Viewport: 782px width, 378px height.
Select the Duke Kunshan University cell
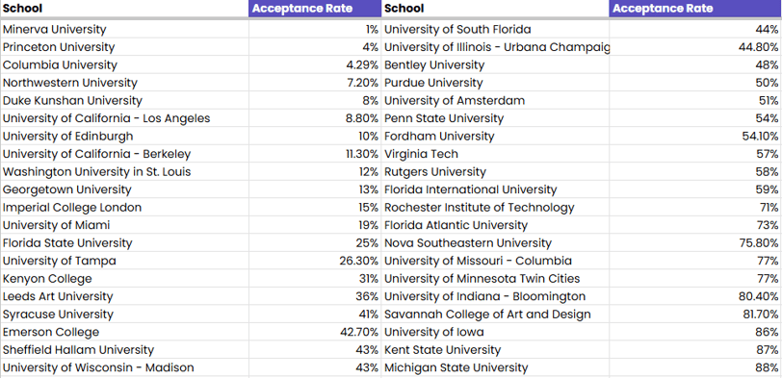coord(124,101)
